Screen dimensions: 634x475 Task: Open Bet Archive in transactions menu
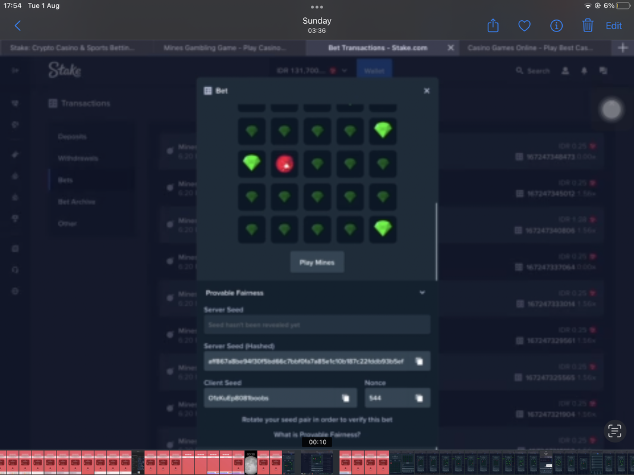(x=77, y=202)
